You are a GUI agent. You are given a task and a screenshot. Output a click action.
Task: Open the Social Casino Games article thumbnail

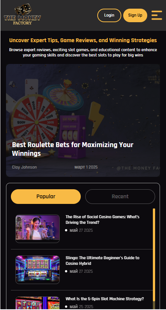click(38, 228)
